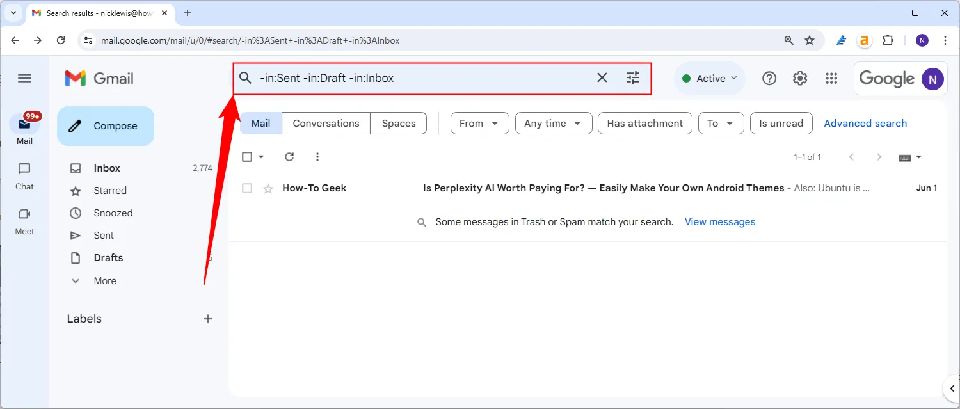960x409 pixels.
Task: Open the Gmail main menu hamburger icon
Action: [24, 78]
